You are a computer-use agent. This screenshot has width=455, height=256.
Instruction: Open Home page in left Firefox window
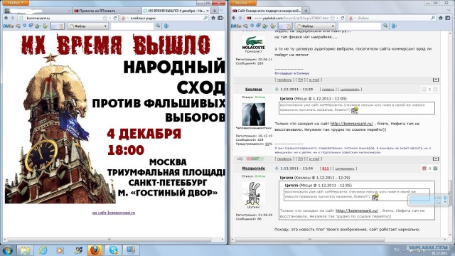click(213, 18)
